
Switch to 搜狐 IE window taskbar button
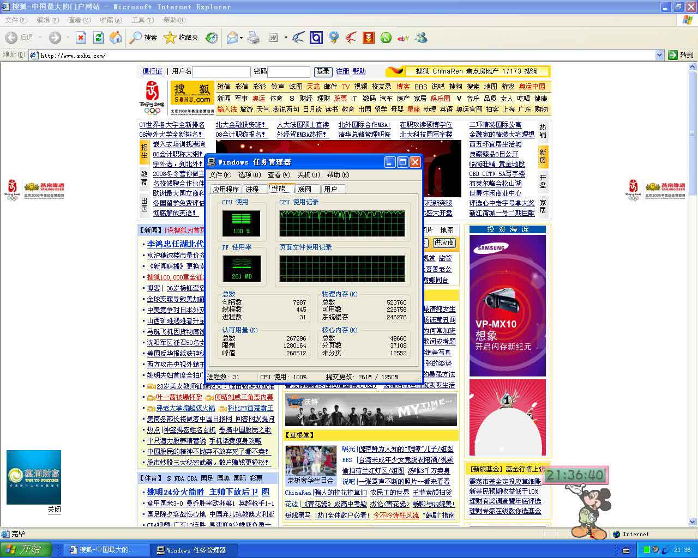pyautogui.click(x=106, y=550)
